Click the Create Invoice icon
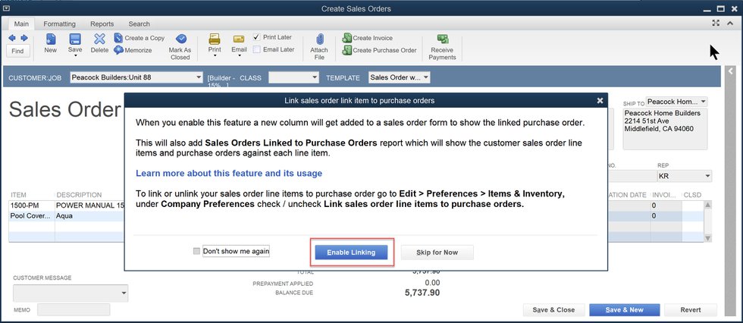 (x=347, y=38)
